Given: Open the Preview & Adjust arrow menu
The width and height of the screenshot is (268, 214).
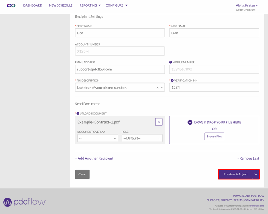Looking at the screenshot, I should [x=256, y=174].
